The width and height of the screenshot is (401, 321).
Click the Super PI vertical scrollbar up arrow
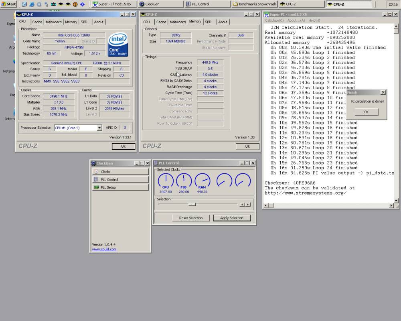pyautogui.click(x=396, y=26)
